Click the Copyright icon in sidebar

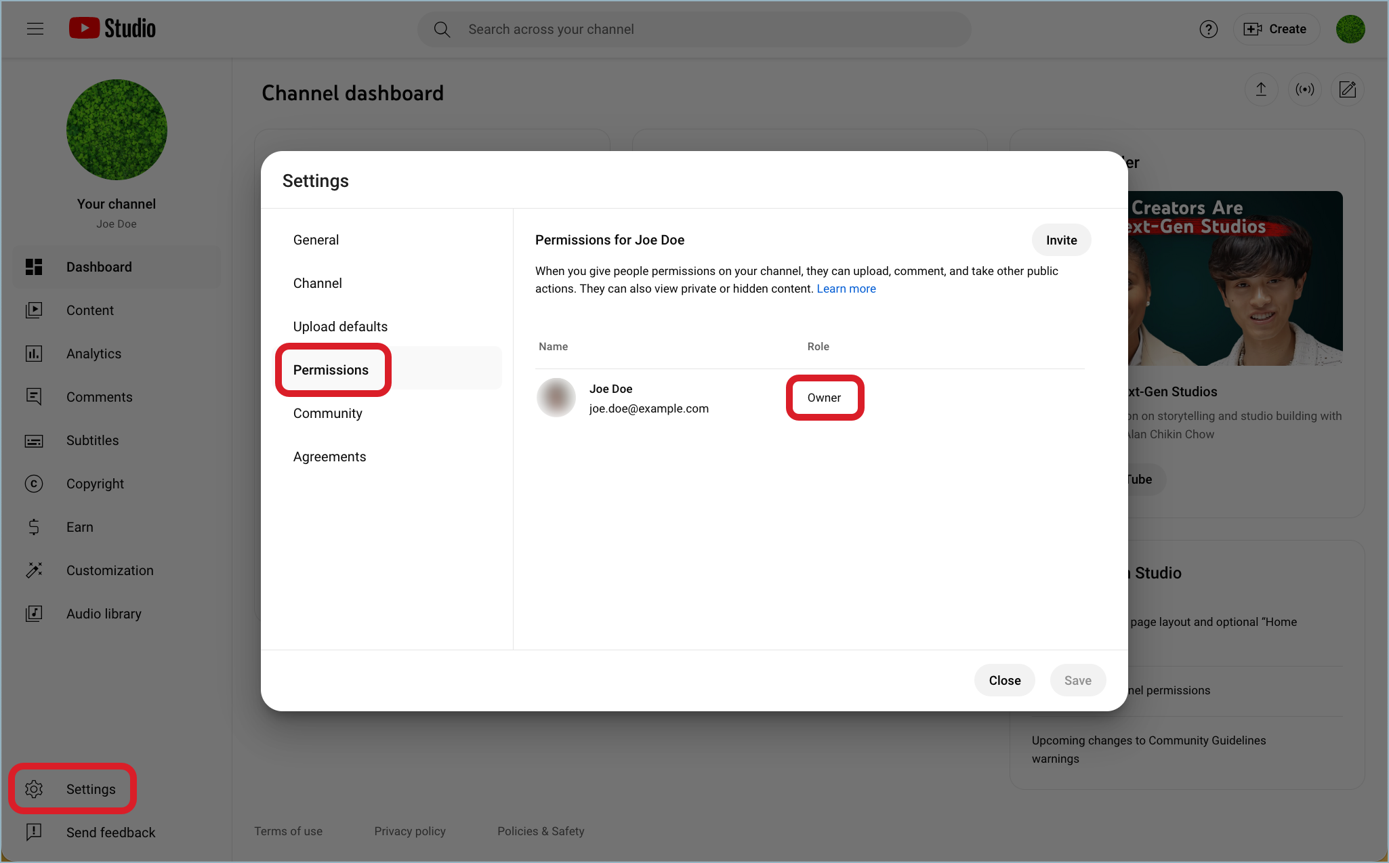34,483
